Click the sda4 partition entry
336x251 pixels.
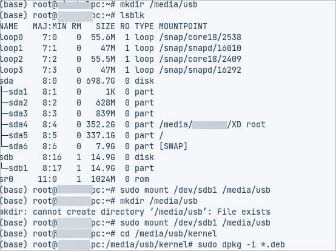[18, 125]
